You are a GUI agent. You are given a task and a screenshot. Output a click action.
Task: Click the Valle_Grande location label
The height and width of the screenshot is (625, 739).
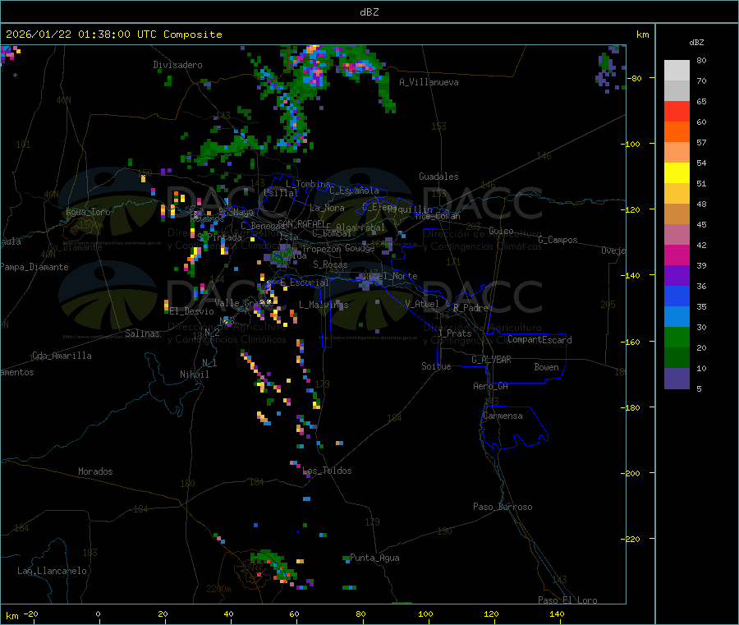pyautogui.click(x=244, y=303)
